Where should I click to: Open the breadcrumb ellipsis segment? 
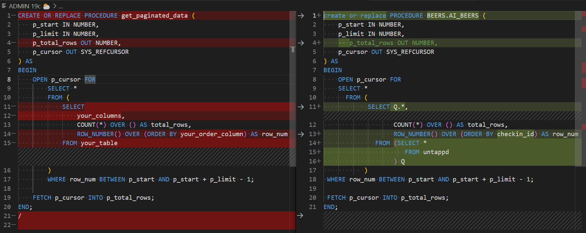61,7
